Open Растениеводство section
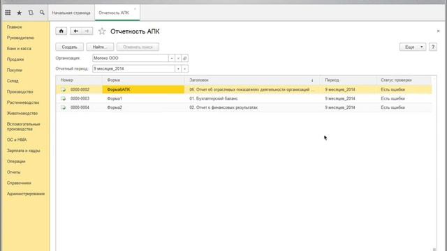The image size is (447, 251). pos(23,102)
